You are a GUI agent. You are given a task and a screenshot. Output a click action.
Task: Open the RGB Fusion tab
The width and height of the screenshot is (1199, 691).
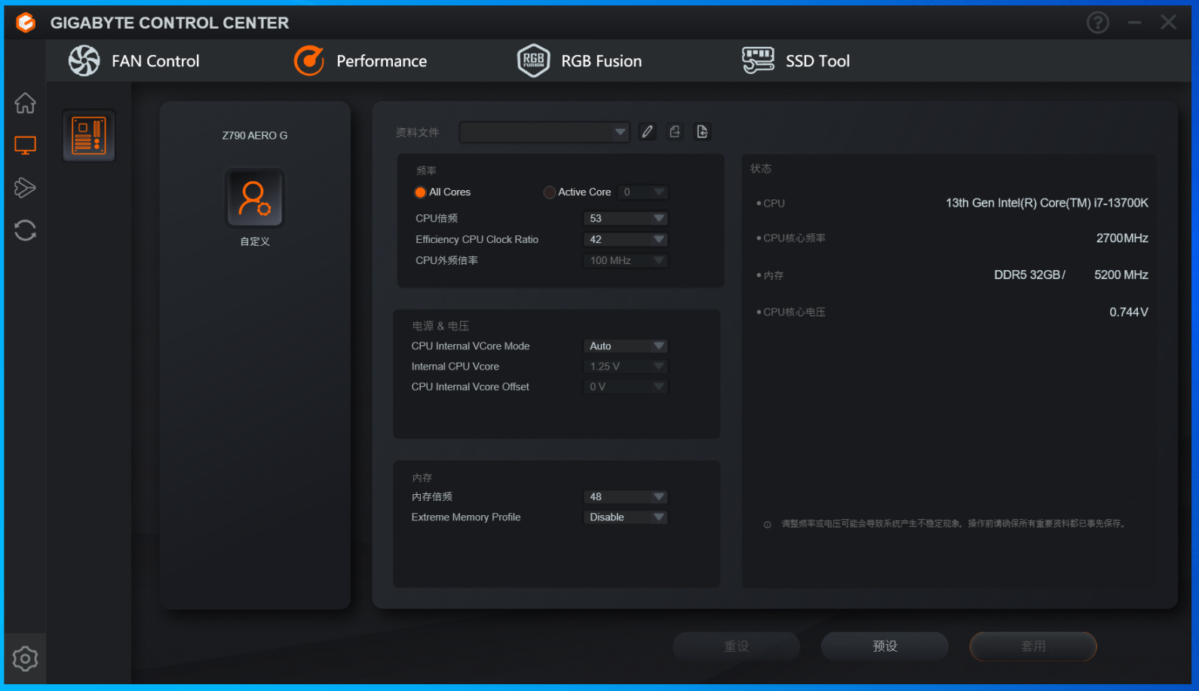click(579, 61)
